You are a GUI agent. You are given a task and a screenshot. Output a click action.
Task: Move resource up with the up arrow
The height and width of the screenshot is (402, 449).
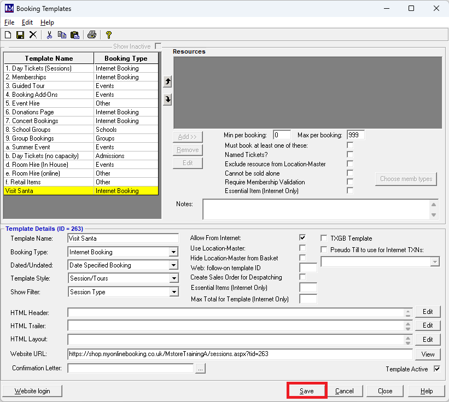click(x=168, y=81)
